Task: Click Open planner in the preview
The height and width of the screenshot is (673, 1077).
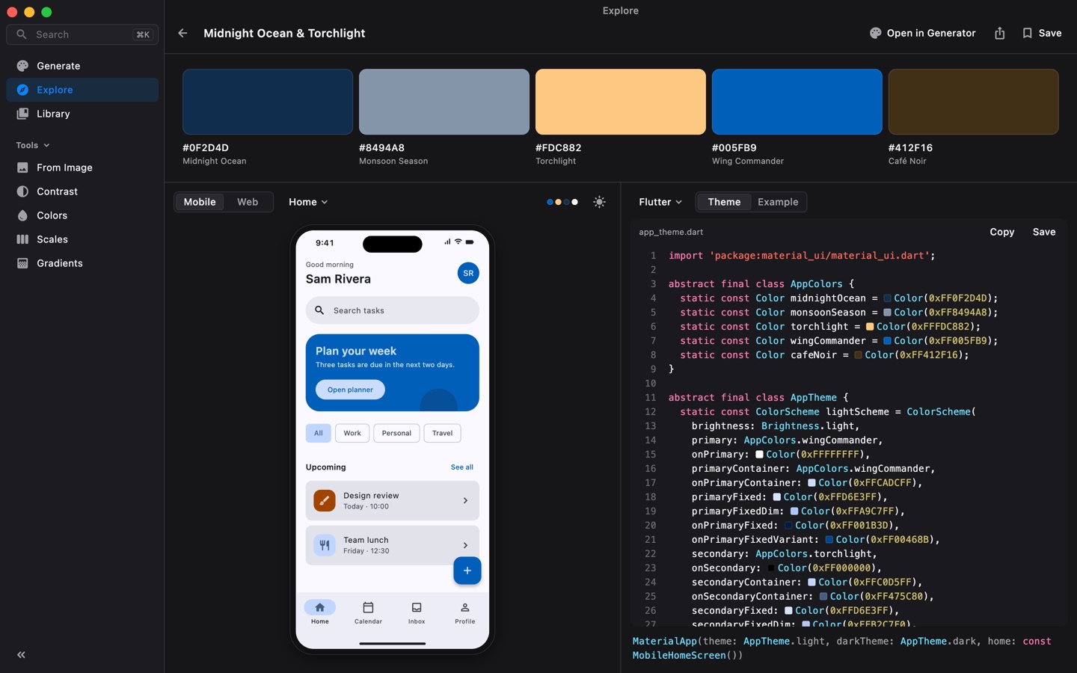Action: pos(350,390)
